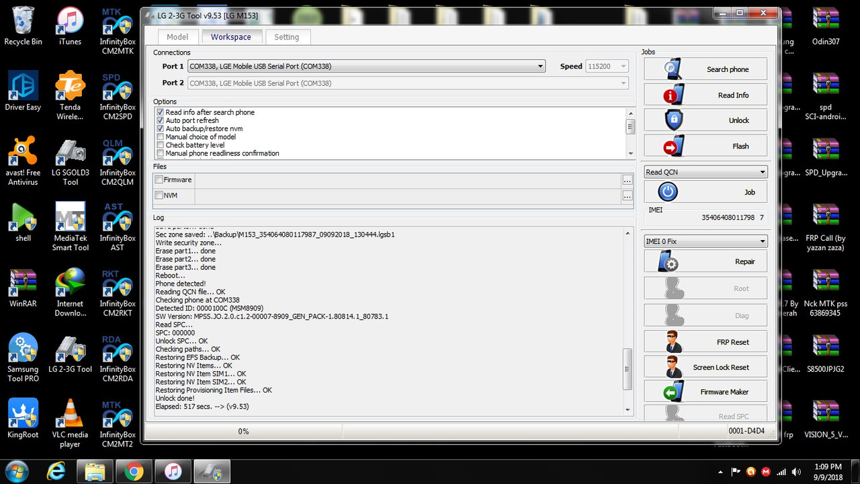
Task: Open the Read QCN job dropdown
Action: point(705,172)
